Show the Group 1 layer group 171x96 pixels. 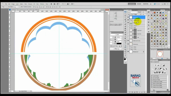128,26
